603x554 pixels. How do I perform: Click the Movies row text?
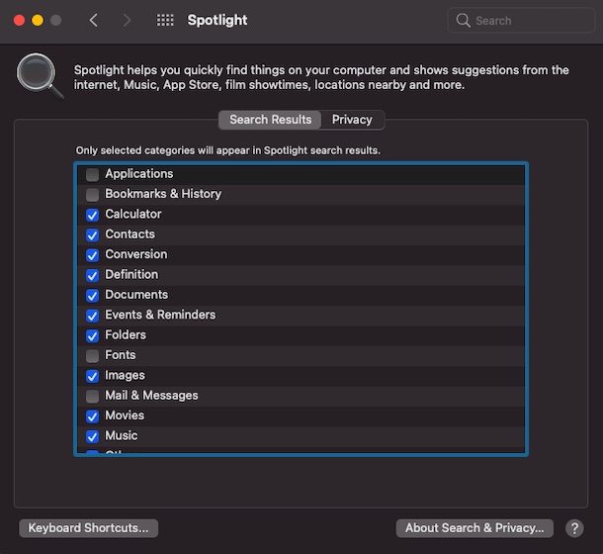tap(125, 415)
